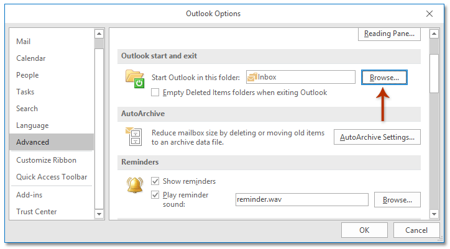The height and width of the screenshot is (249, 450).
Task: Switch to the Calendar category
Action: pyautogui.click(x=31, y=58)
